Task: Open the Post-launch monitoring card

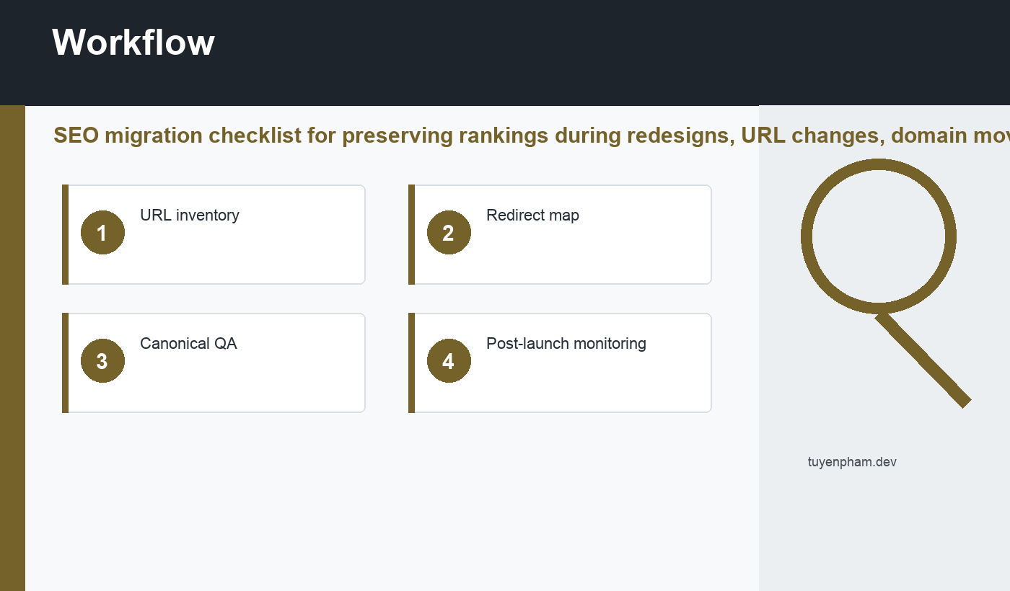Action: (x=560, y=363)
